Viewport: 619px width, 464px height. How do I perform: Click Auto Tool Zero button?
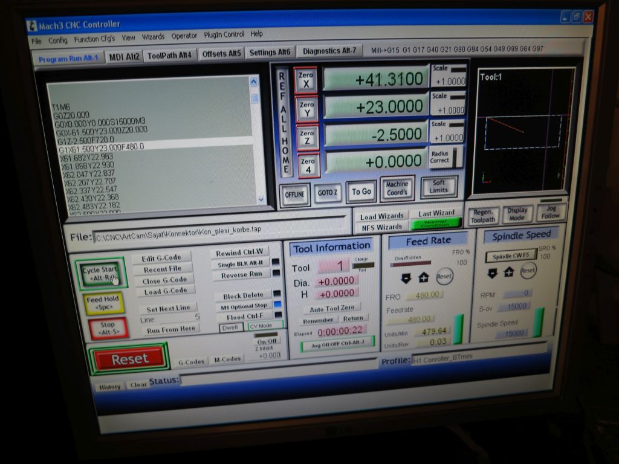coord(332,308)
